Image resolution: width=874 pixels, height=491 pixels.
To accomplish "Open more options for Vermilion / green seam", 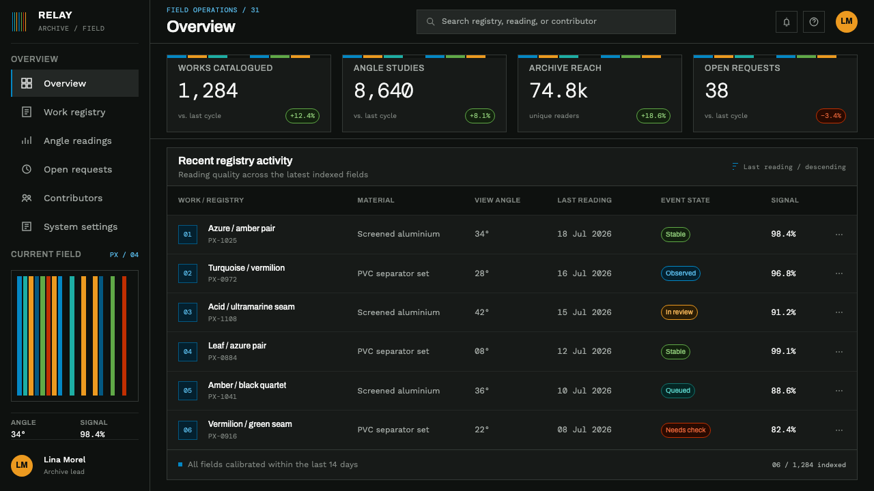I will pos(839,430).
